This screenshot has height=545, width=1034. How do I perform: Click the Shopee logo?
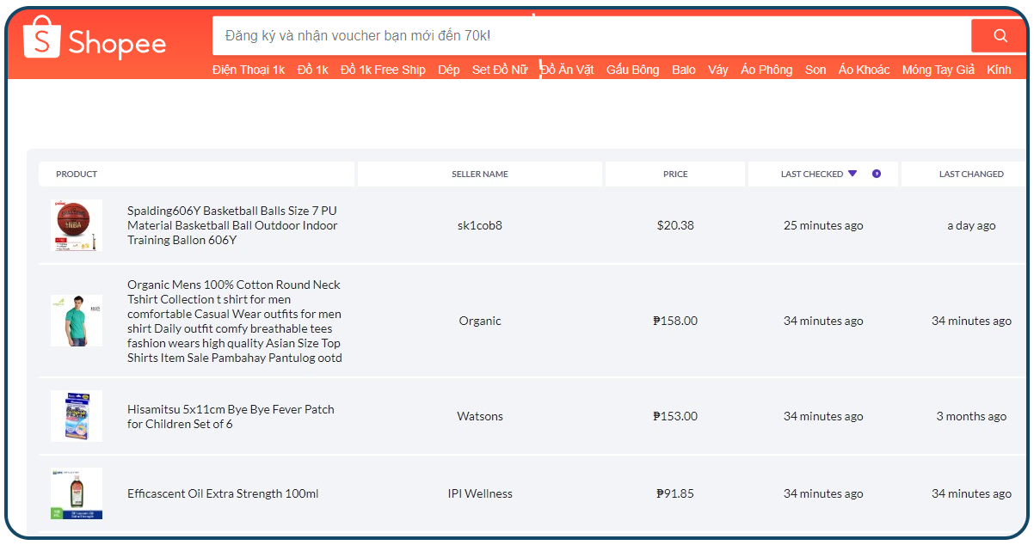tap(95, 40)
